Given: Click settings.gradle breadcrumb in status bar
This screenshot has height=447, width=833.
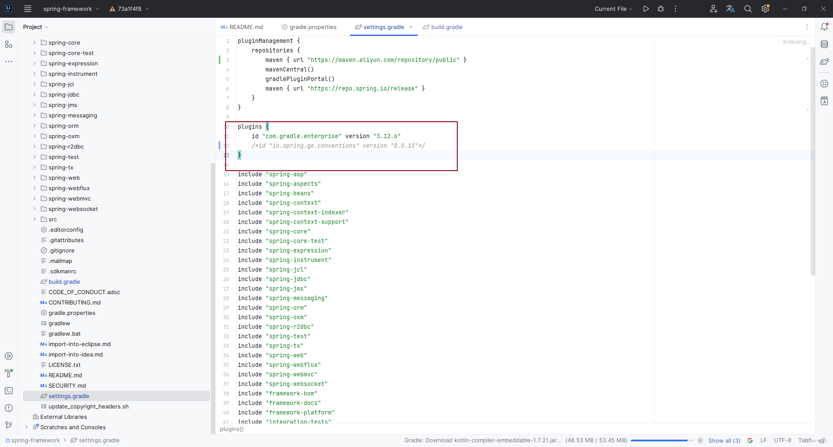Looking at the screenshot, I should point(95,441).
